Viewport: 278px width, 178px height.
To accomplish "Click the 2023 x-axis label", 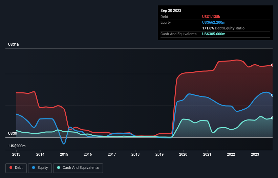I will coord(255,154).
